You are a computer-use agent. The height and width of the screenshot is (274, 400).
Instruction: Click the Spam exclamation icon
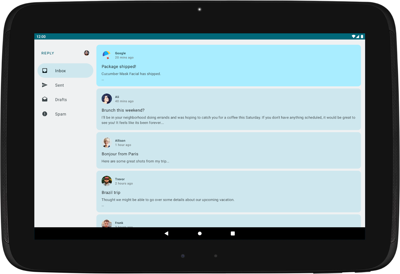pyautogui.click(x=44, y=114)
